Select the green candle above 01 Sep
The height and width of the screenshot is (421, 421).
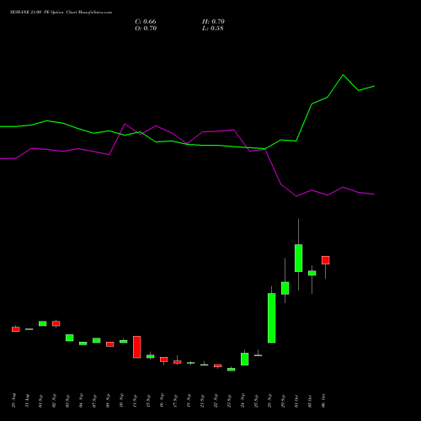click(x=43, y=323)
